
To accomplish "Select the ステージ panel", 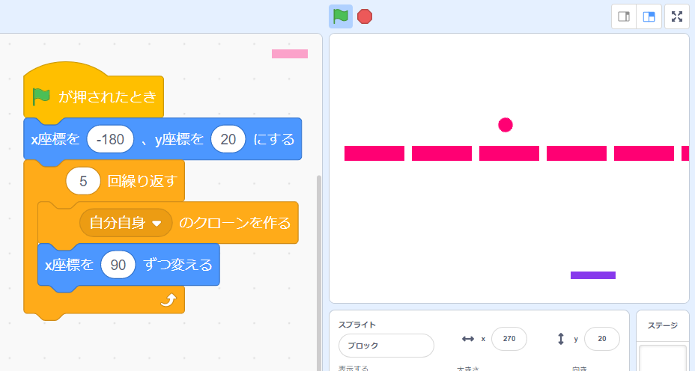I will pyautogui.click(x=663, y=325).
